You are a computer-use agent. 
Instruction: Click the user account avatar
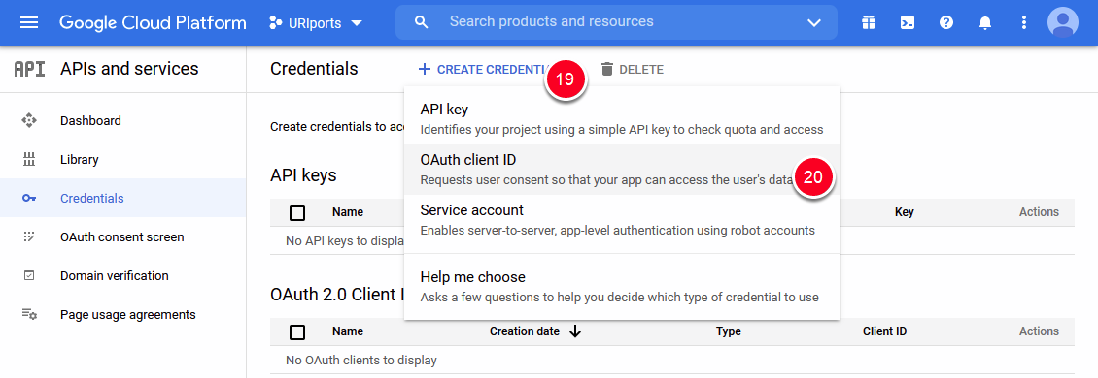[x=1062, y=22]
